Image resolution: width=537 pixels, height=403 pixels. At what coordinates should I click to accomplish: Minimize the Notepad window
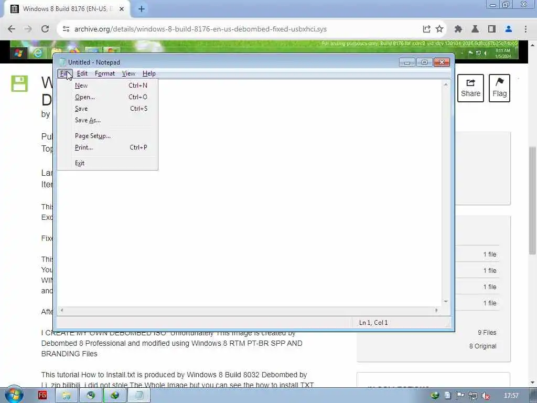coord(407,62)
